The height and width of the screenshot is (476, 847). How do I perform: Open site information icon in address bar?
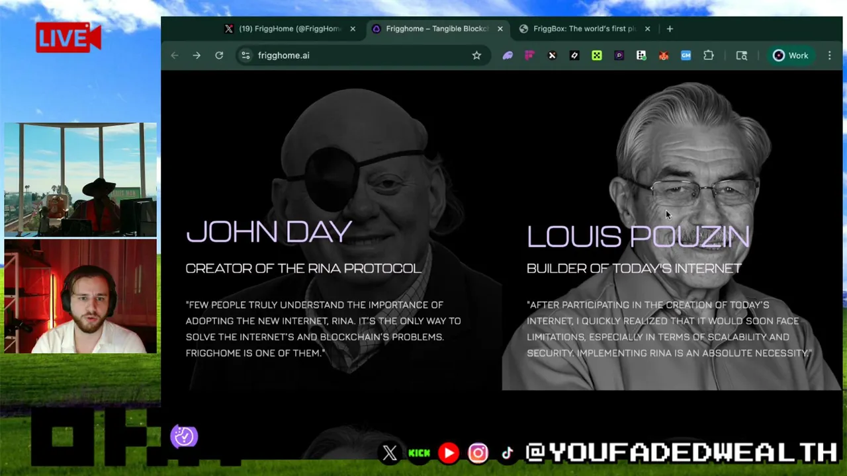pyautogui.click(x=245, y=56)
